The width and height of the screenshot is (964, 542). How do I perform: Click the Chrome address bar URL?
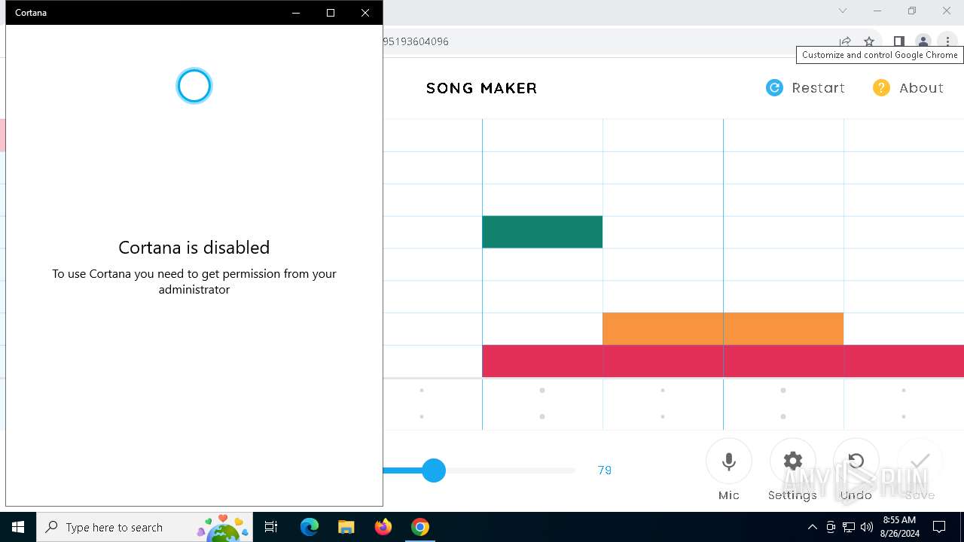(416, 41)
